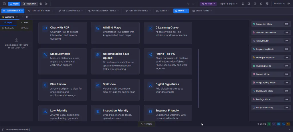Click the upload icon above Drag & drop
Image resolution: width=293 pixels, height=132 pixels.
pos(16,40)
